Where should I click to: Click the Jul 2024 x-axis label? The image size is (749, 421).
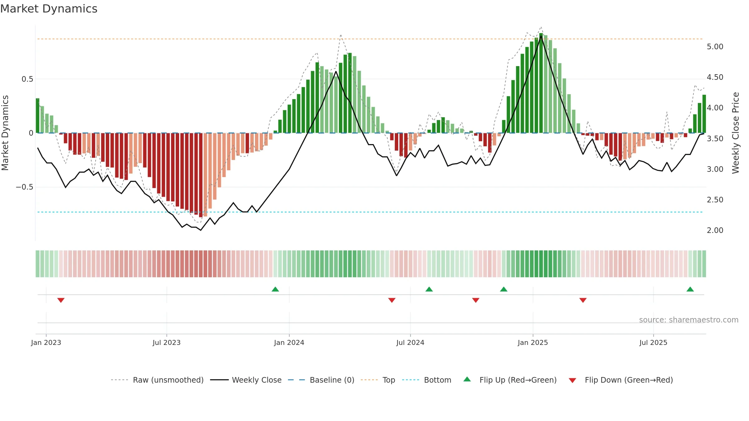[x=410, y=342]
